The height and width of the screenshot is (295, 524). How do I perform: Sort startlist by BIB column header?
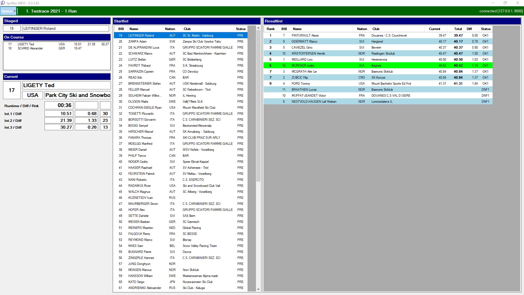(x=121, y=29)
